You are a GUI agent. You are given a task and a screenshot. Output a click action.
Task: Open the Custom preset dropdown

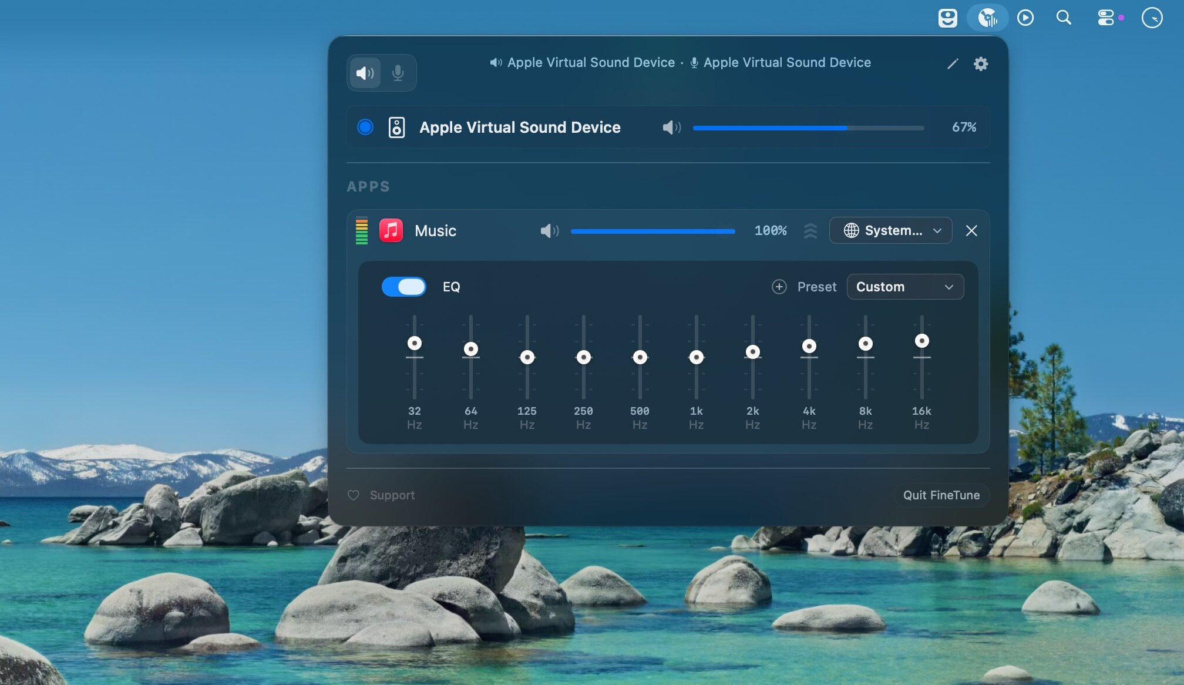tap(904, 287)
